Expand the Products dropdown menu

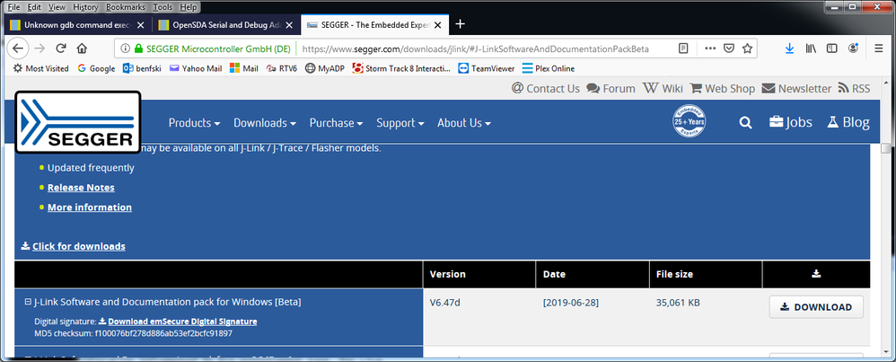194,123
